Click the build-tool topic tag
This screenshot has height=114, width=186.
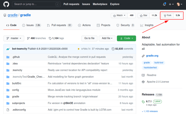click(x=159, y=63)
